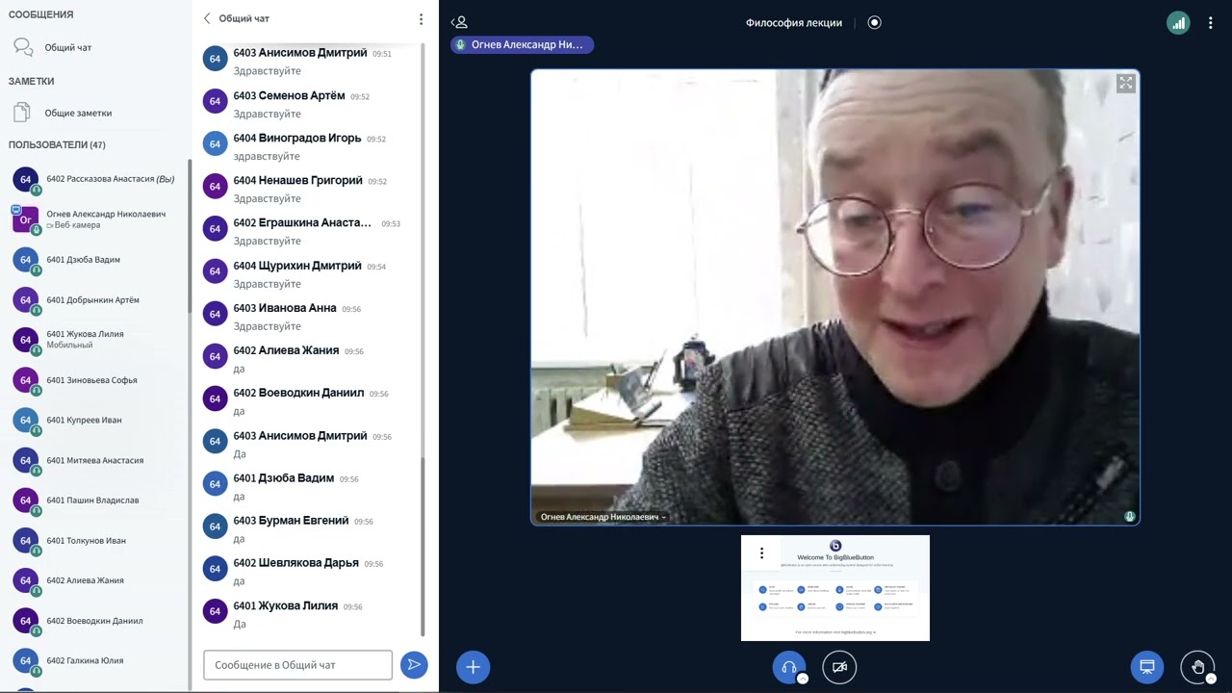Open audio device chevron under headphones button

coord(802,679)
